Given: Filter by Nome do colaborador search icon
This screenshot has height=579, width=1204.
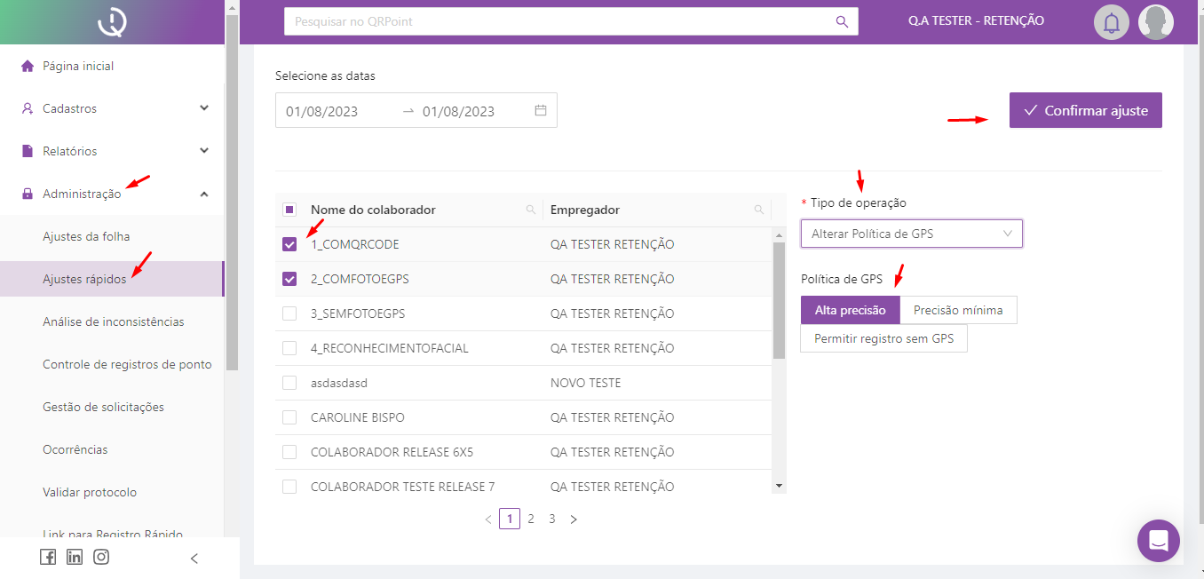Looking at the screenshot, I should (531, 210).
